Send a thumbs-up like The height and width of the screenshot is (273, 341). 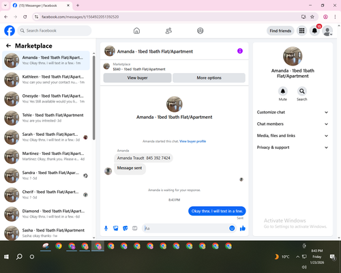[x=243, y=228]
